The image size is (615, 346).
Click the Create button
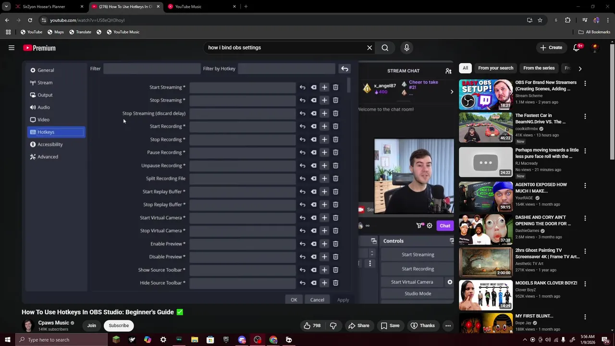pos(551,48)
